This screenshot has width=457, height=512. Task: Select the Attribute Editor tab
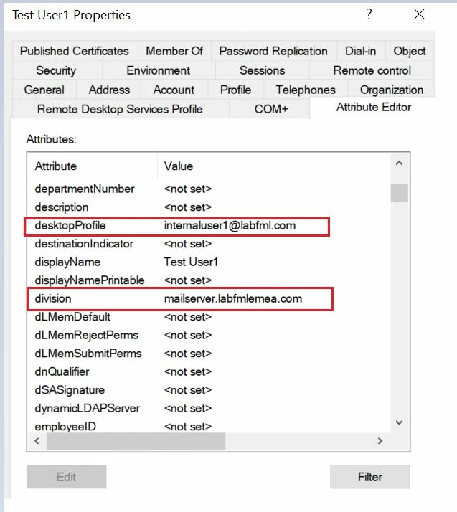pyautogui.click(x=374, y=108)
